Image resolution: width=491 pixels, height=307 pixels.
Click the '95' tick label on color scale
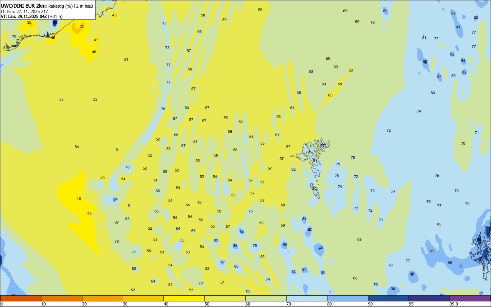411,304
